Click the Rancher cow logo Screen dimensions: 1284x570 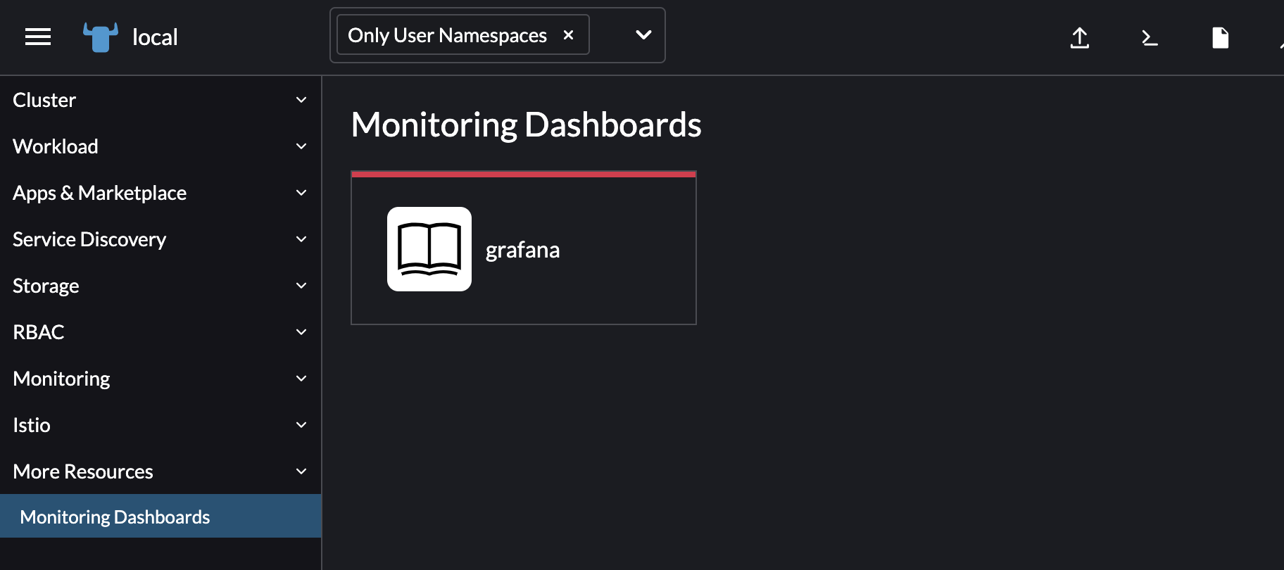[101, 37]
